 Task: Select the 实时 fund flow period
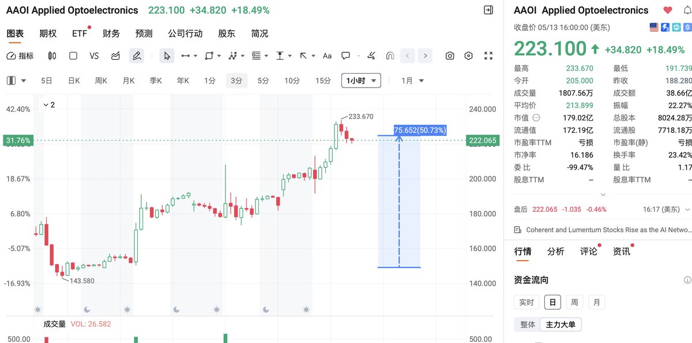526,302
